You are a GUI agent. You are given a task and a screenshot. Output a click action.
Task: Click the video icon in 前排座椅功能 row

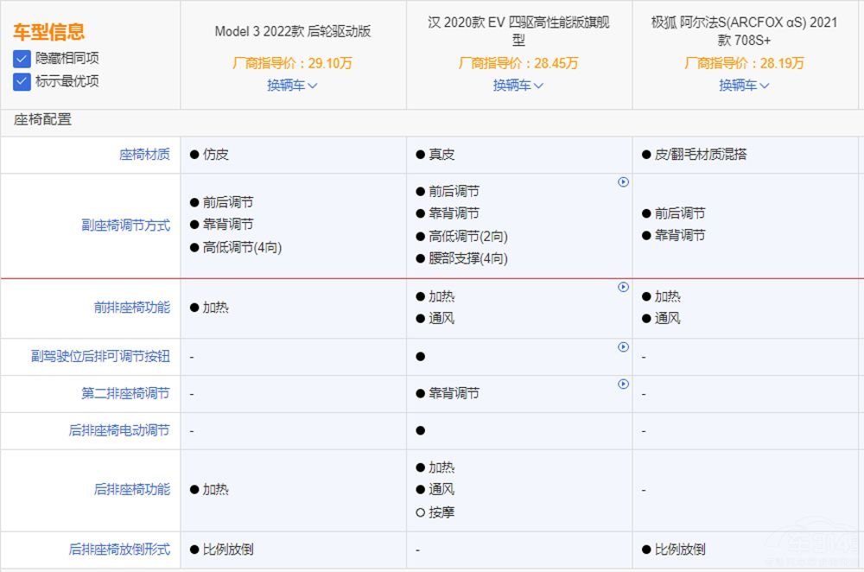click(x=623, y=287)
